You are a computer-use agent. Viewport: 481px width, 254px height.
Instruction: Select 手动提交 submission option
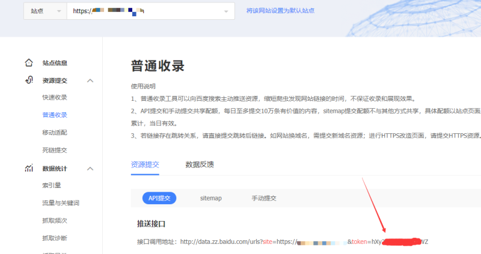tap(264, 198)
